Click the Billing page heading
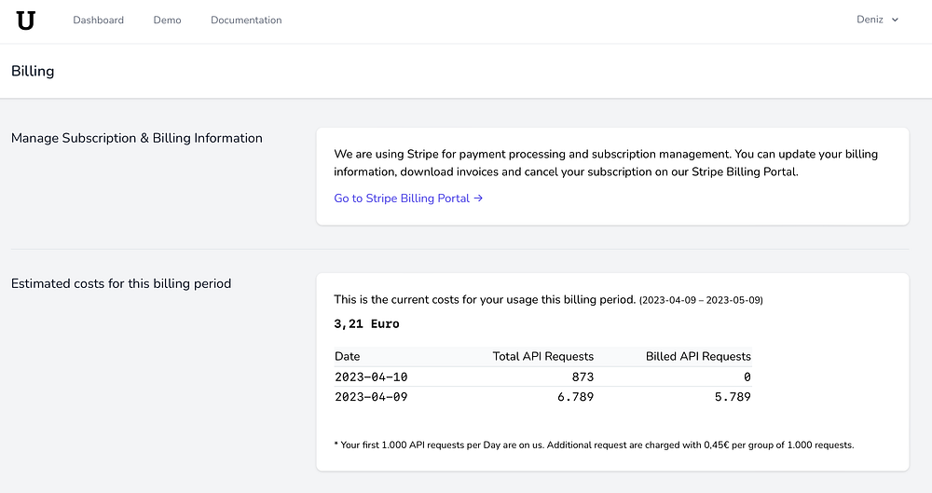 click(x=33, y=71)
